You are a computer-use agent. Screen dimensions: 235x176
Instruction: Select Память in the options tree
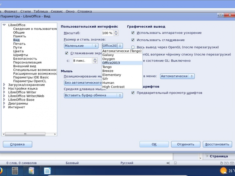coord(19,36)
